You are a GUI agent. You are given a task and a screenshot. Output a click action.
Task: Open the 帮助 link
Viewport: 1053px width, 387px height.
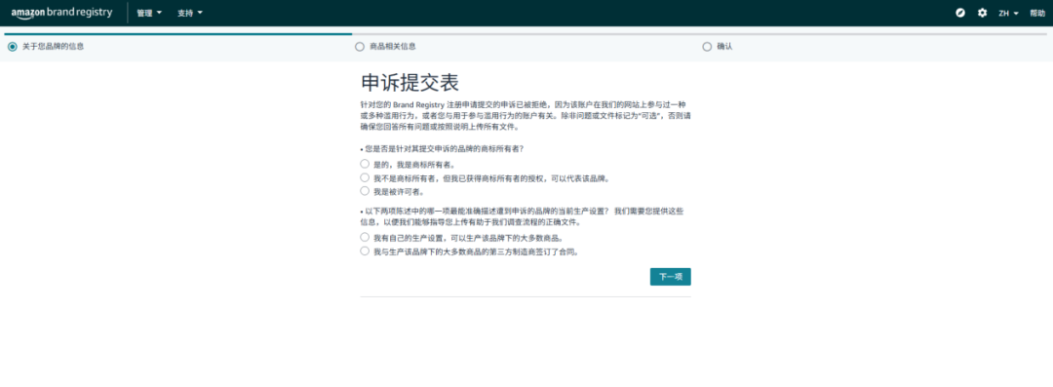(x=1036, y=13)
